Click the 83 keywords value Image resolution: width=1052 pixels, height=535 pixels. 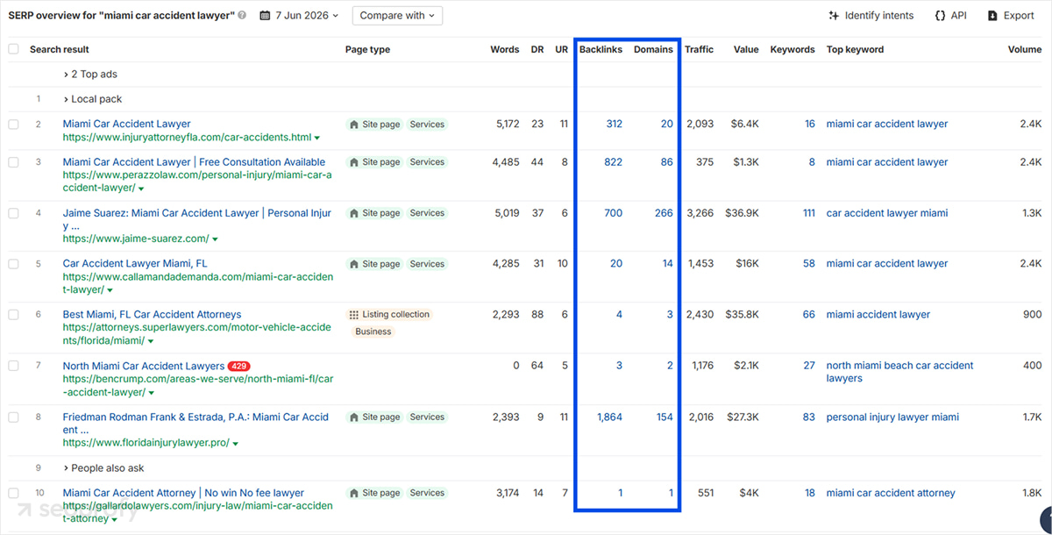point(808,417)
